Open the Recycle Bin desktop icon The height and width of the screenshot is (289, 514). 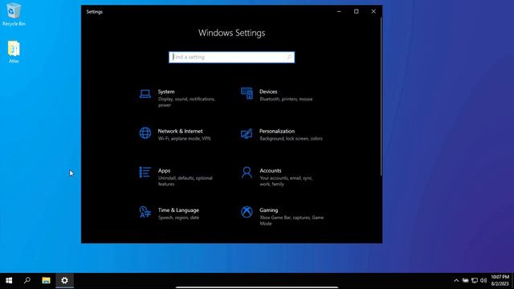click(x=14, y=14)
